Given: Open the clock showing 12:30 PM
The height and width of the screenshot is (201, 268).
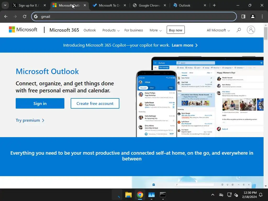Looking at the screenshot, I should coord(249,195).
